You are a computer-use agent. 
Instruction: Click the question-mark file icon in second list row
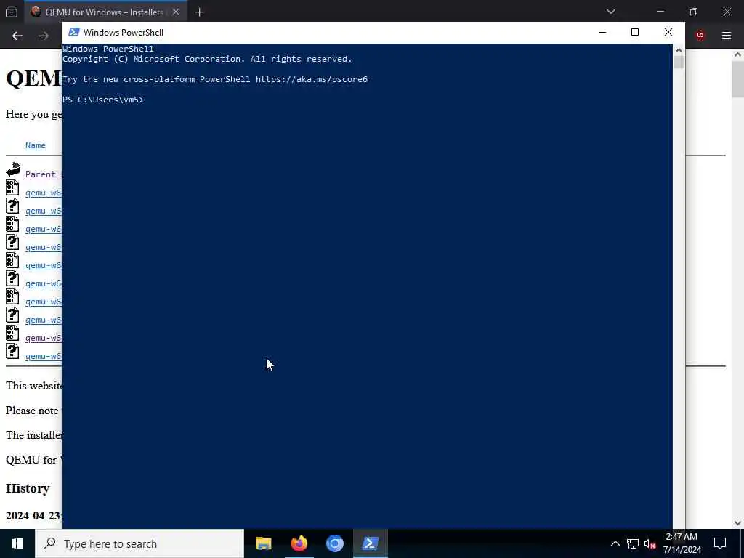(x=13, y=206)
